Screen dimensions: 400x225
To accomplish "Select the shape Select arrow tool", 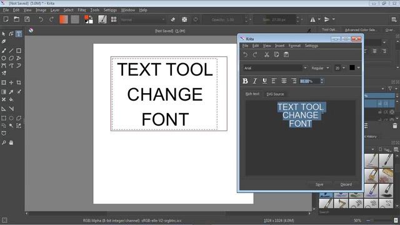I will point(4,34).
